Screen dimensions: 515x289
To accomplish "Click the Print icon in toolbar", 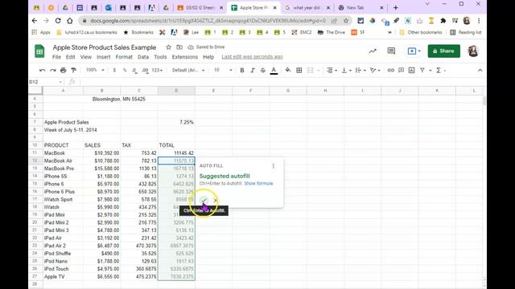I will point(63,70).
